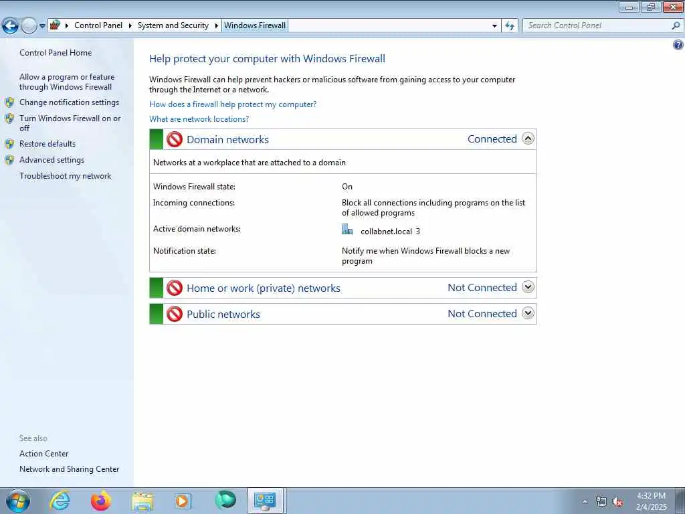This screenshot has height=514, width=685.
Task: Click the restore down window button
Action: (651, 7)
